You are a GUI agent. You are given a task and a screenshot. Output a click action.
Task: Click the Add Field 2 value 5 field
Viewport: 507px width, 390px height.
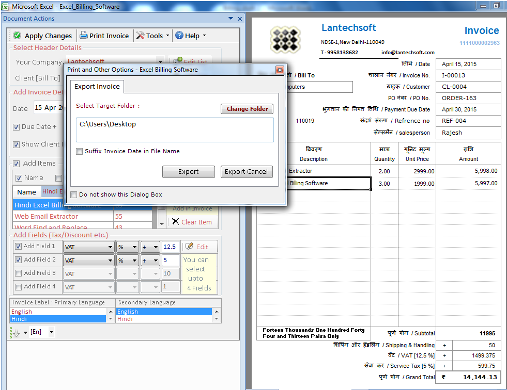coord(171,260)
